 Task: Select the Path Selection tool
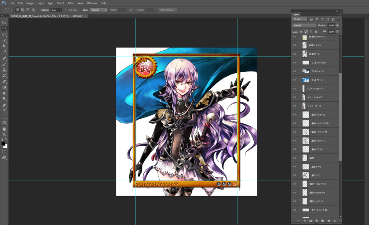pyautogui.click(x=4, y=117)
